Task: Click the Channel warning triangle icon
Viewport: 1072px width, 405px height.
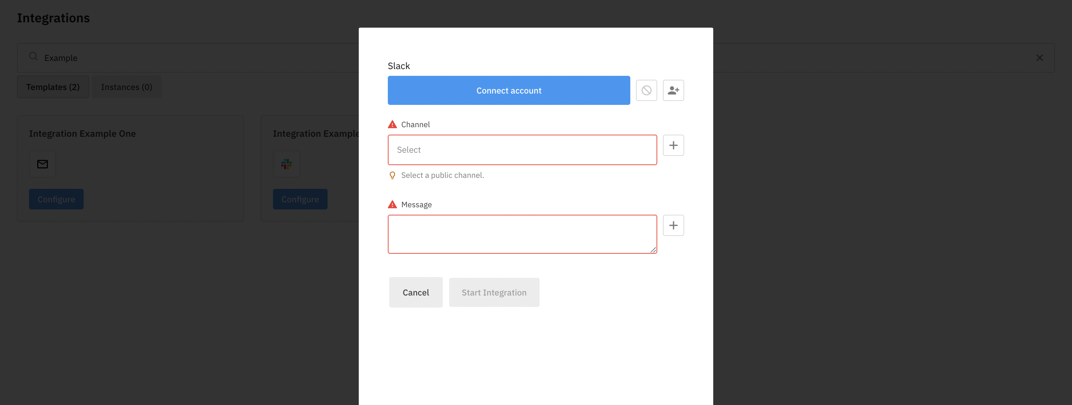Action: [392, 124]
